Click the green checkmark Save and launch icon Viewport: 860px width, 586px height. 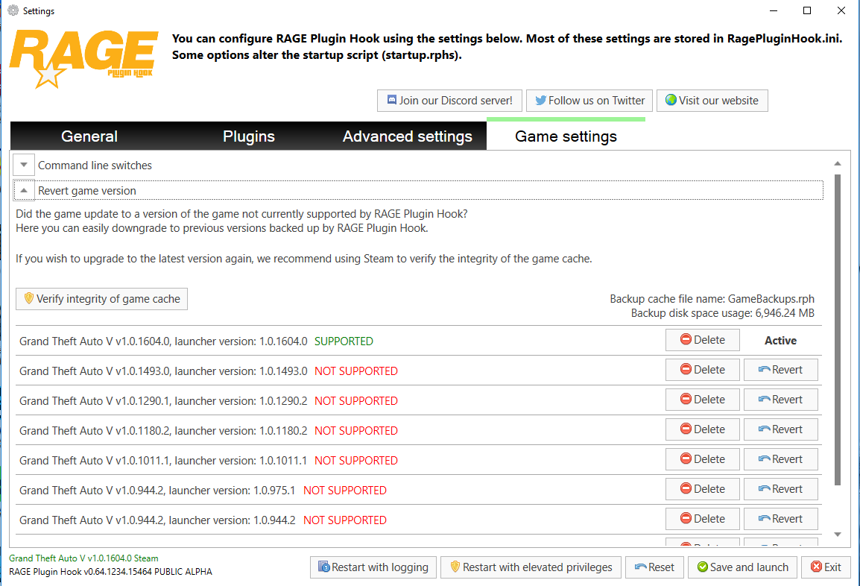pyautogui.click(x=702, y=567)
